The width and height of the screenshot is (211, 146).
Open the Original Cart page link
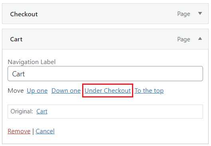pyautogui.click(x=42, y=111)
